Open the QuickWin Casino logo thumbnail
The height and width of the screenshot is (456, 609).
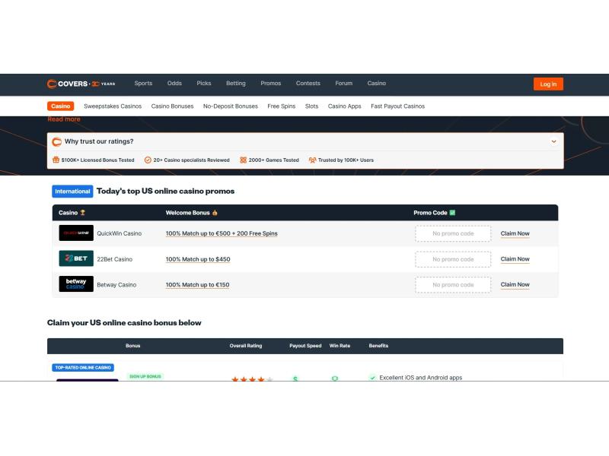click(76, 233)
